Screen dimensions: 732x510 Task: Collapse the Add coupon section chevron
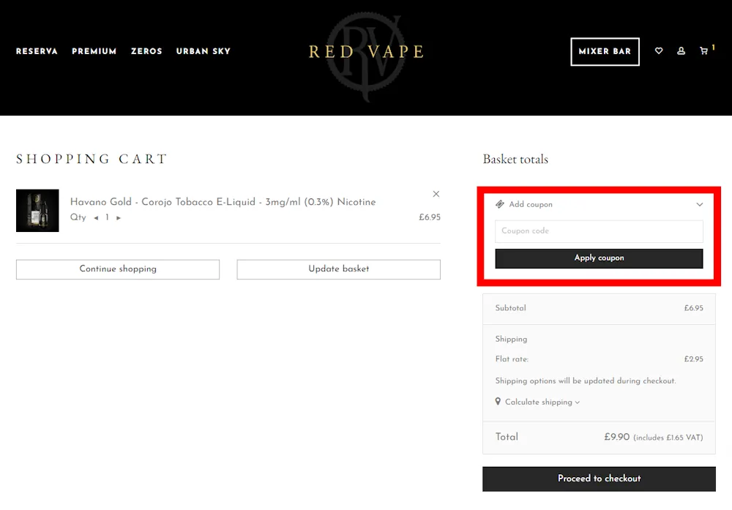(699, 204)
